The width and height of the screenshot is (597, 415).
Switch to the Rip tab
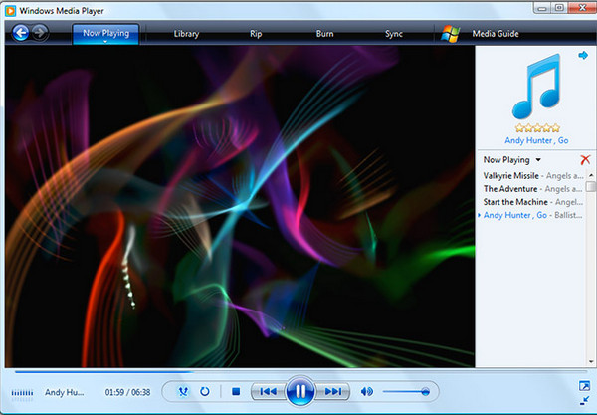click(x=256, y=34)
